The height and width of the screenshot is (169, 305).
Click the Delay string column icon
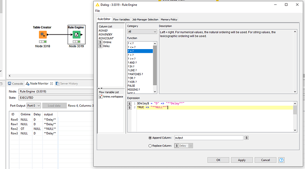(100, 46)
